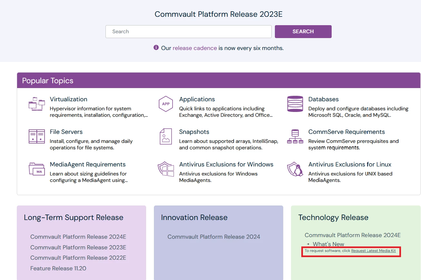
Task: Click the Virtualization description about hypervisor information
Action: coord(99,112)
